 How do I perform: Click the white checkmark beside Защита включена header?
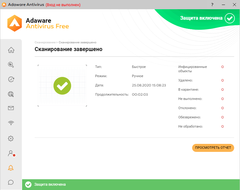[x=230, y=18]
